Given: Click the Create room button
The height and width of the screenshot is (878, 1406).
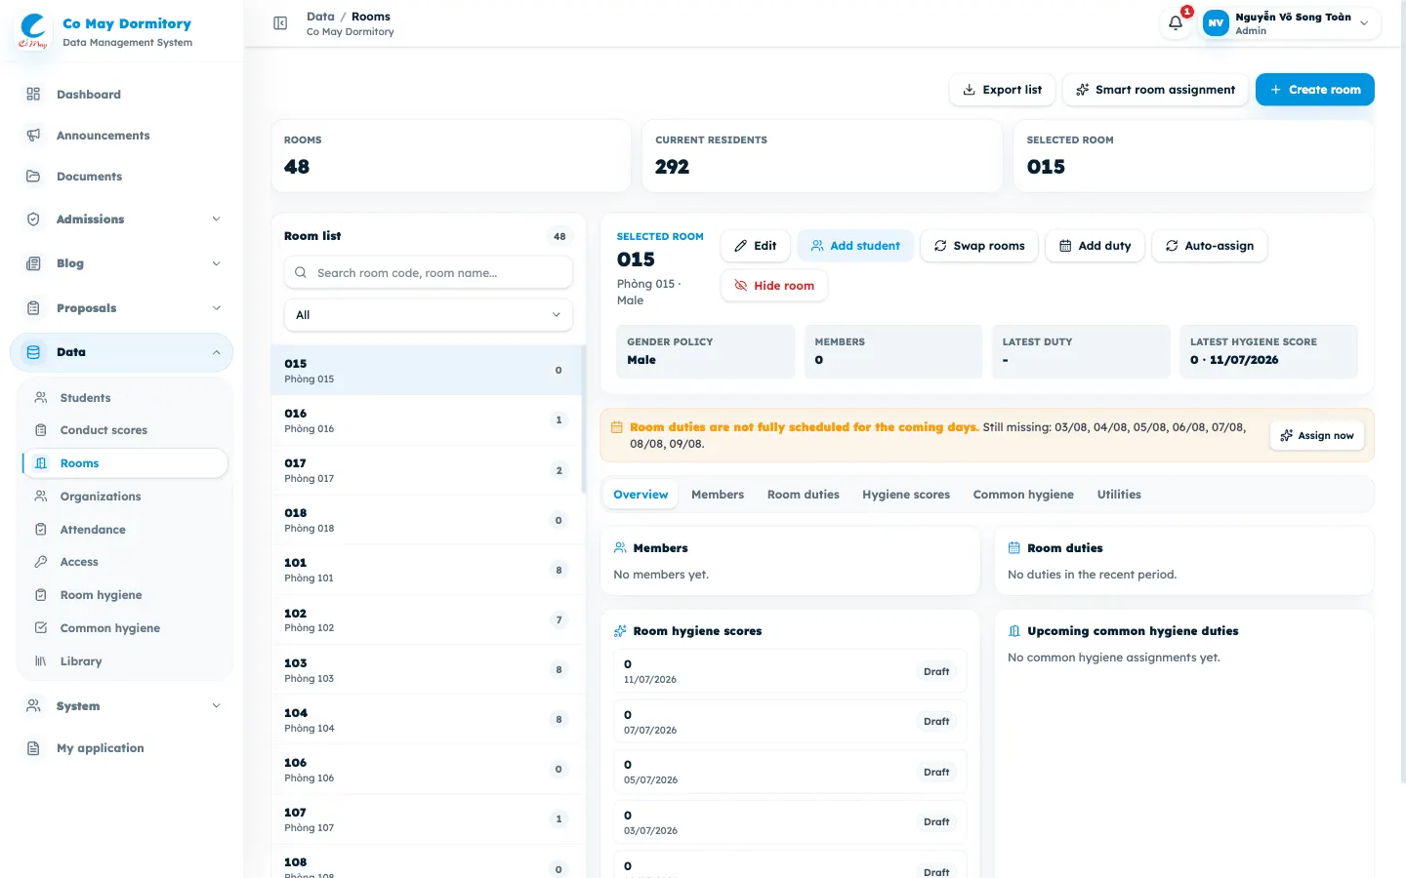Looking at the screenshot, I should pyautogui.click(x=1314, y=90).
